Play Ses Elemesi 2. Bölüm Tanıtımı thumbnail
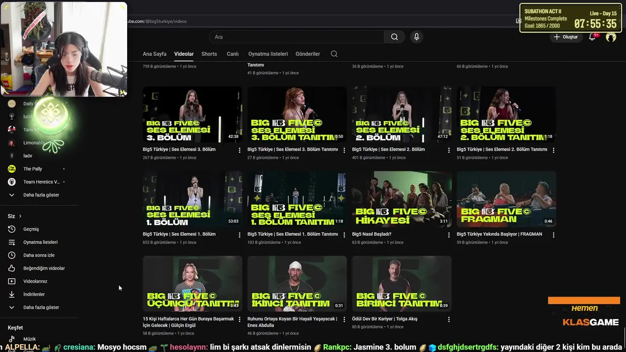 [506, 114]
